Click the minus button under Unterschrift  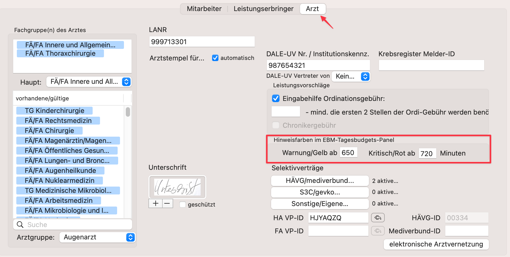(x=167, y=203)
